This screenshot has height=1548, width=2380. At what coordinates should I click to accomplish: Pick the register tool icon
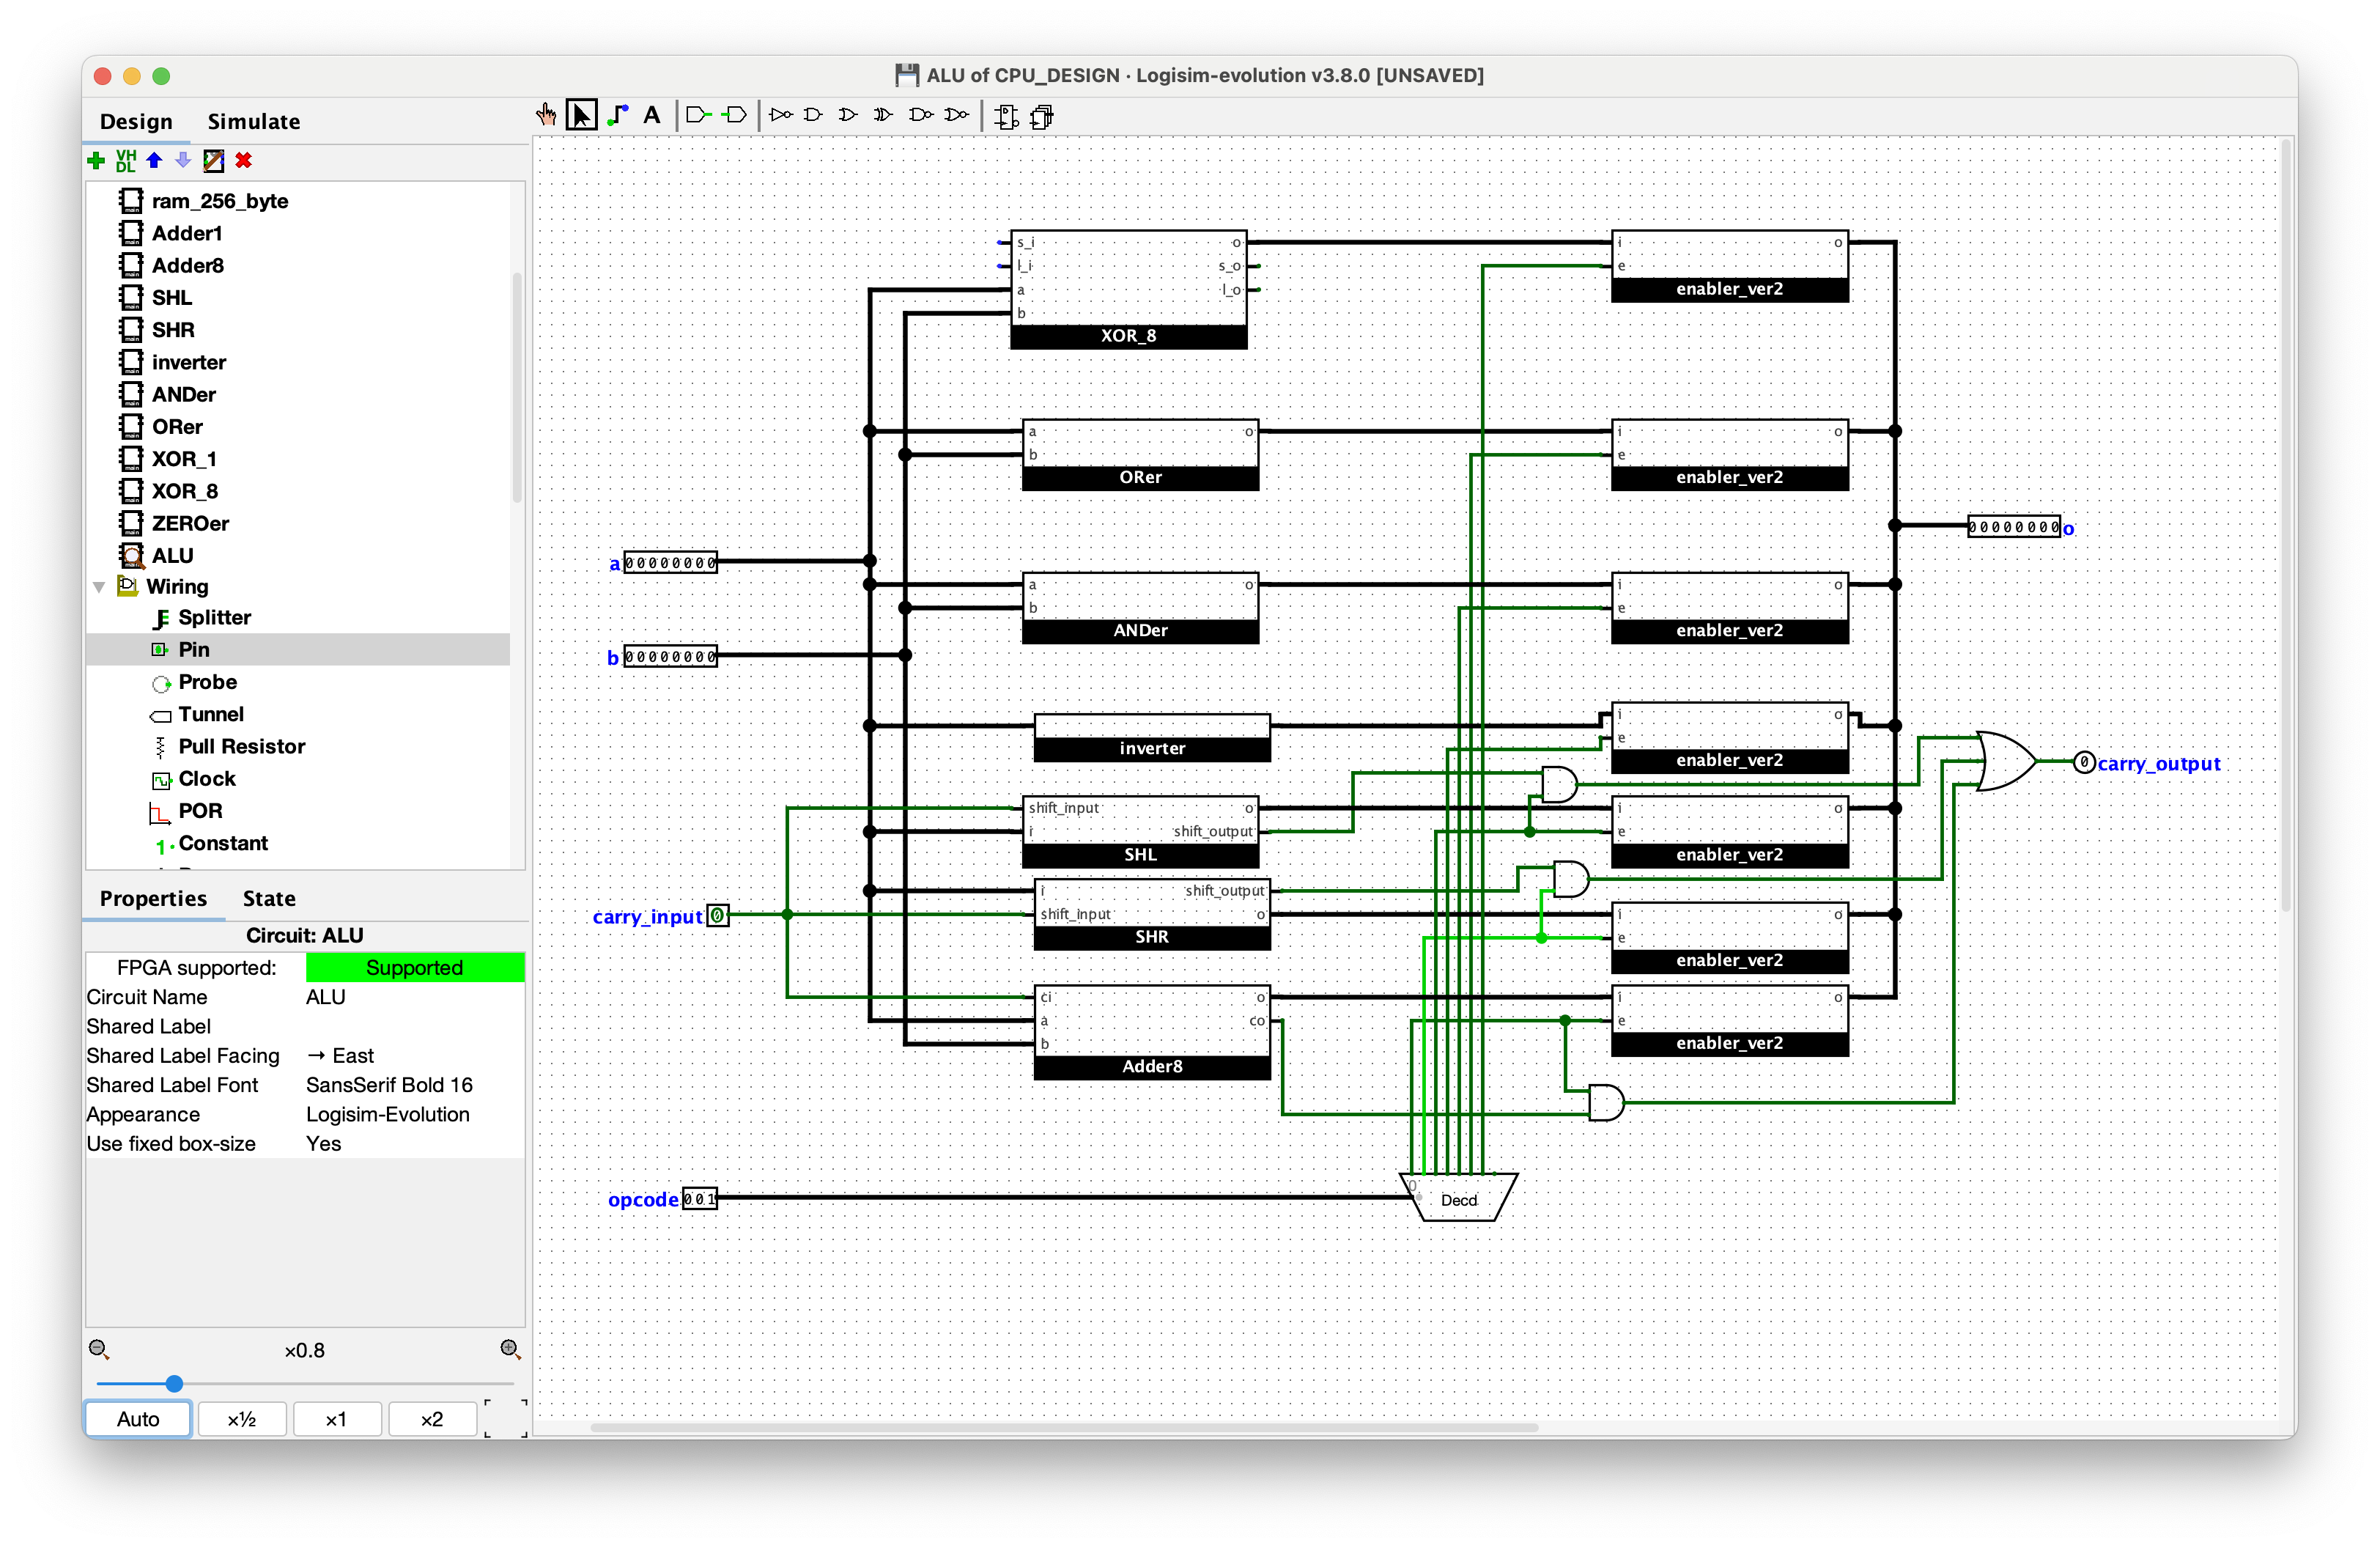(1042, 117)
